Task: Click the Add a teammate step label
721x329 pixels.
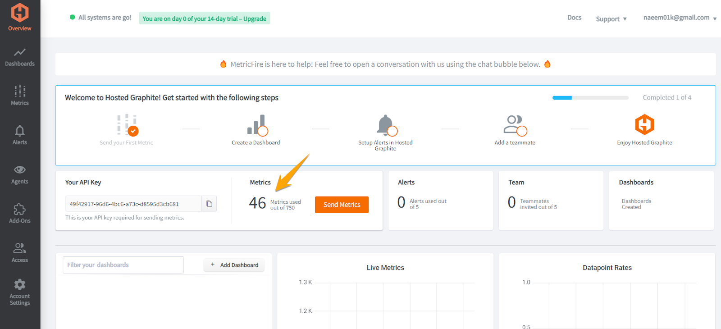Action: point(515,142)
